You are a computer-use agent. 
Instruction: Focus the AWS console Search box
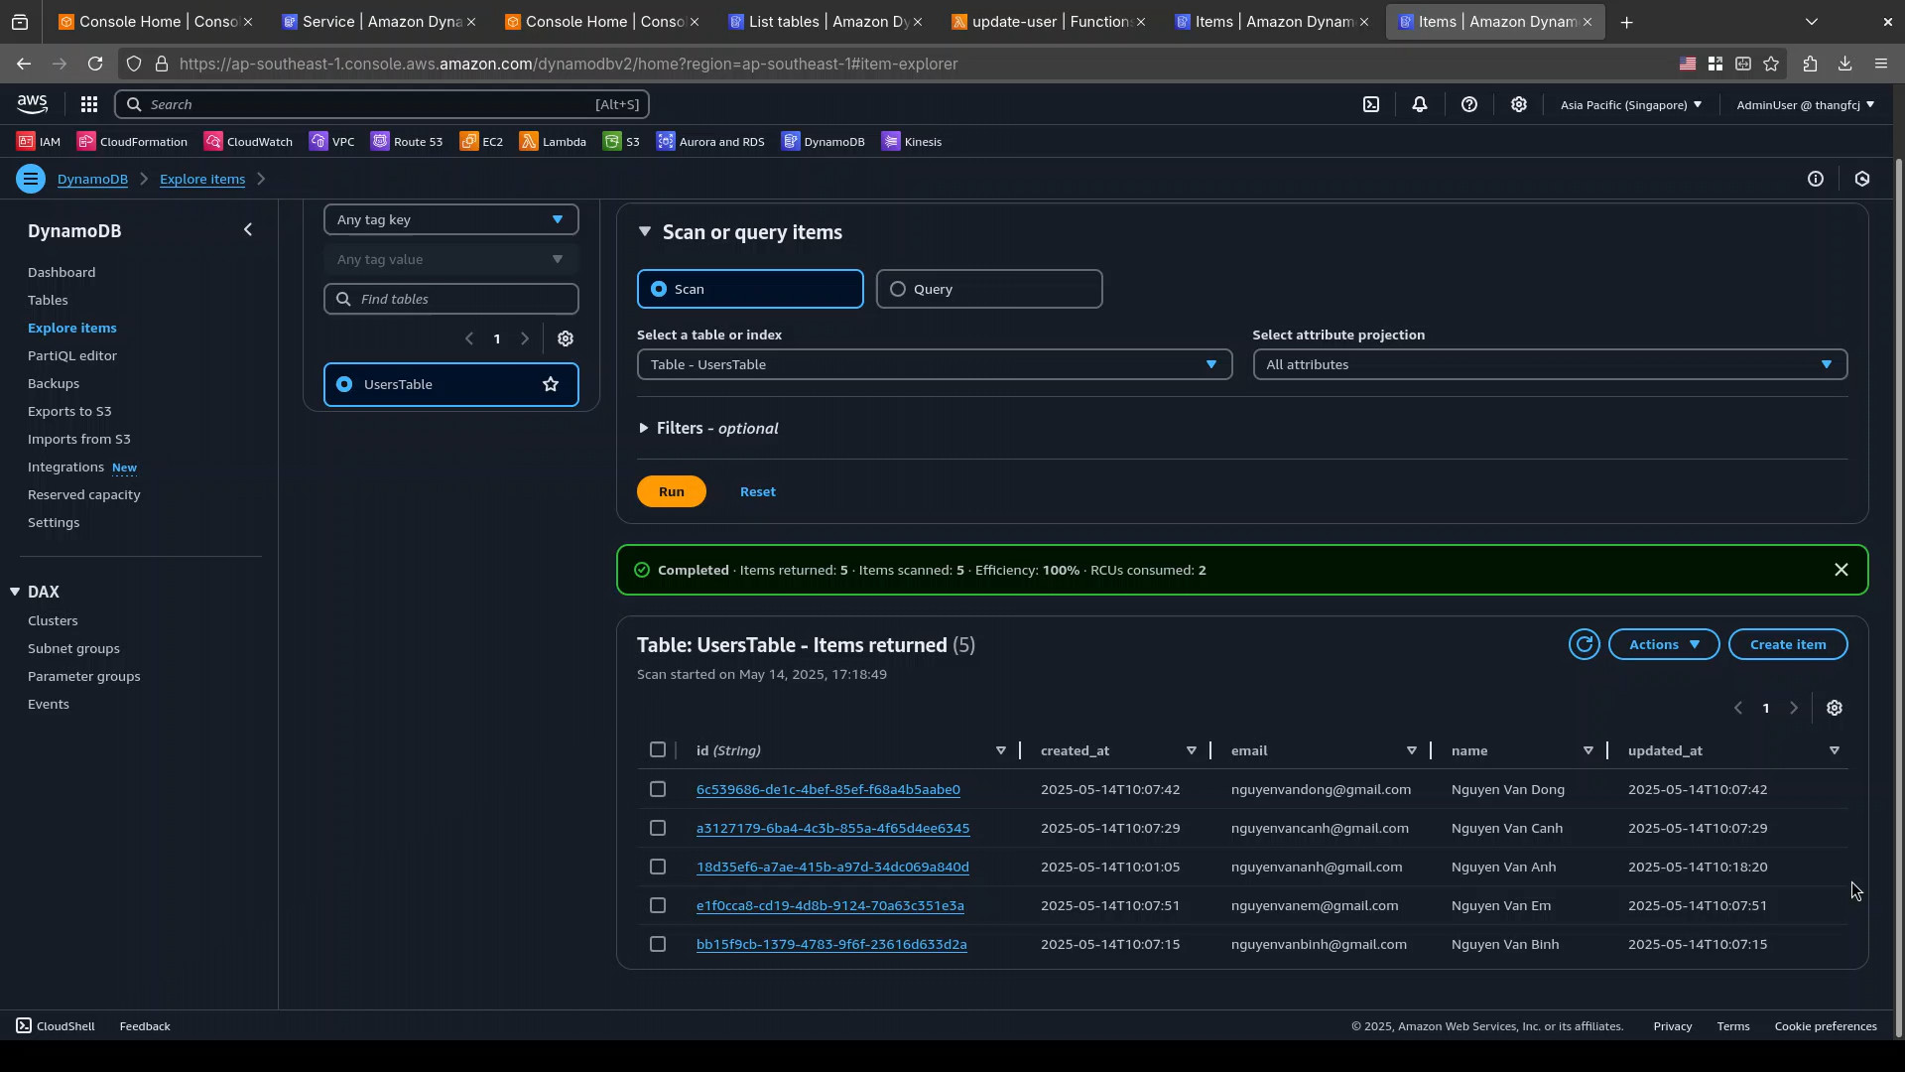(x=382, y=104)
